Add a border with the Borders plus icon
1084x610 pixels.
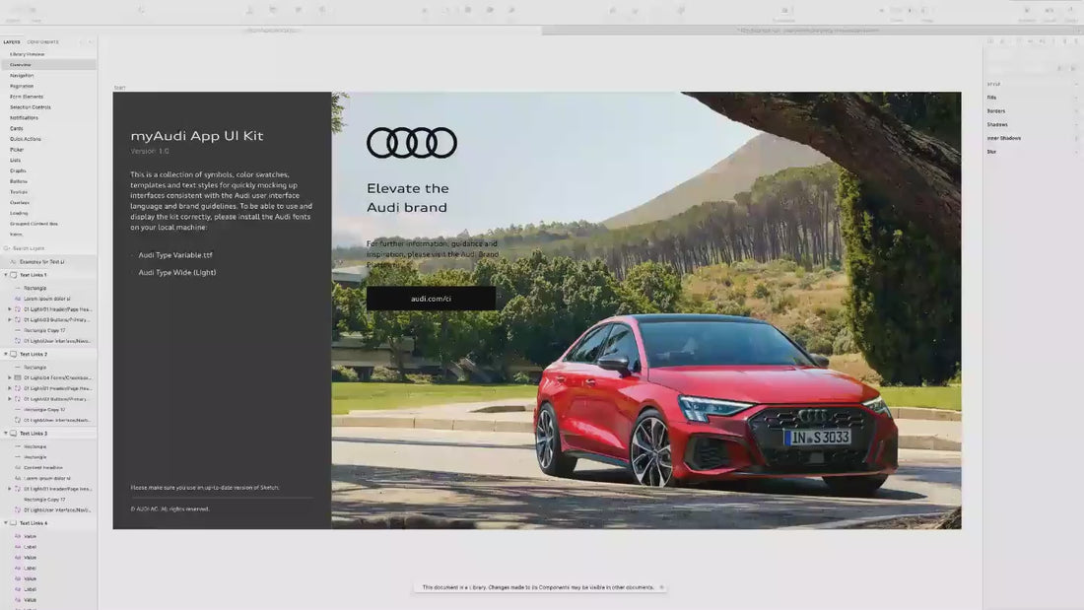[1075, 111]
